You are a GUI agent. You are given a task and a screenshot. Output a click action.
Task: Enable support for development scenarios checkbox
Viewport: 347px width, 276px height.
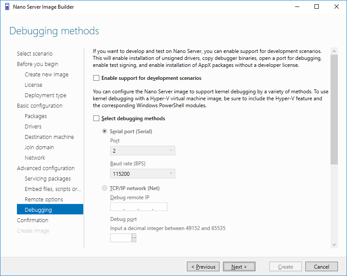[x=96, y=78]
